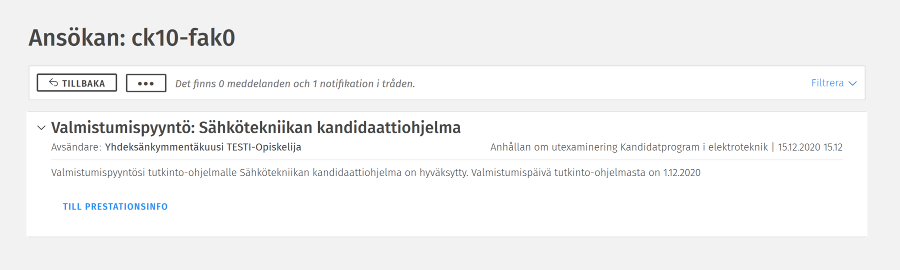This screenshot has height=270, width=900.
Task: Click the Avsändare label
Action: pos(76,147)
